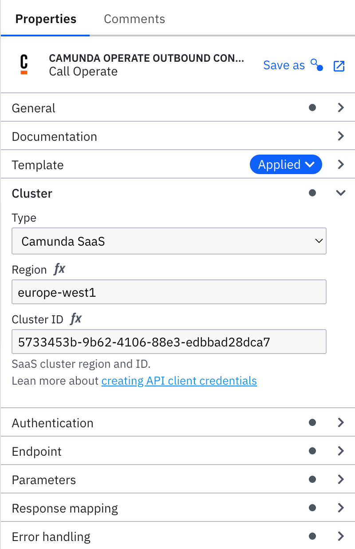Click the Authentication section indicator dot
The height and width of the screenshot is (549, 355).
[x=312, y=422]
